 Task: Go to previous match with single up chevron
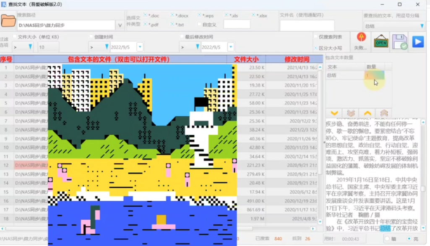367,113
